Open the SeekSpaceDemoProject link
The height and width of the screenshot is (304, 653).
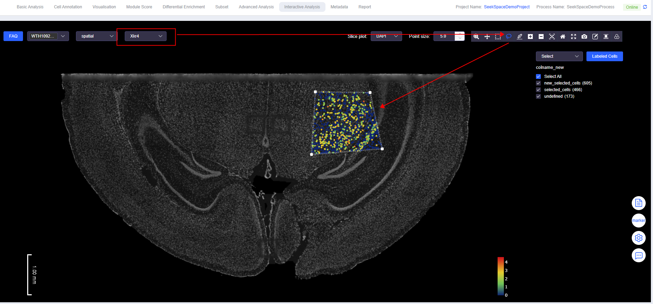pos(507,7)
